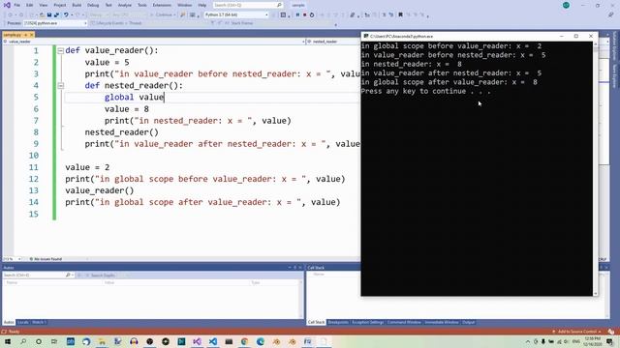Viewport: 620px width, 348px height.
Task: Open the Tools menu
Action: tap(142, 5)
